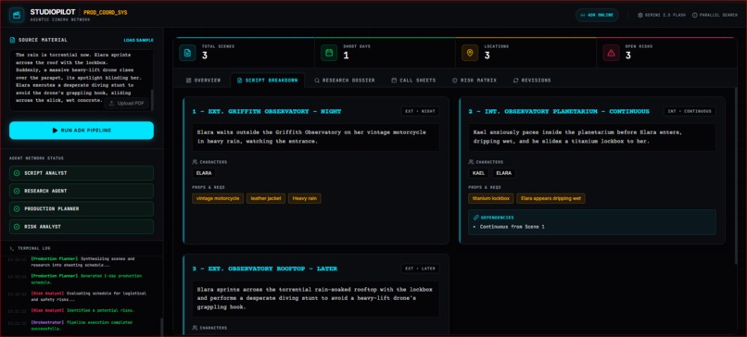
Task: Go to the Risk Matrix tab
Action: click(x=474, y=81)
